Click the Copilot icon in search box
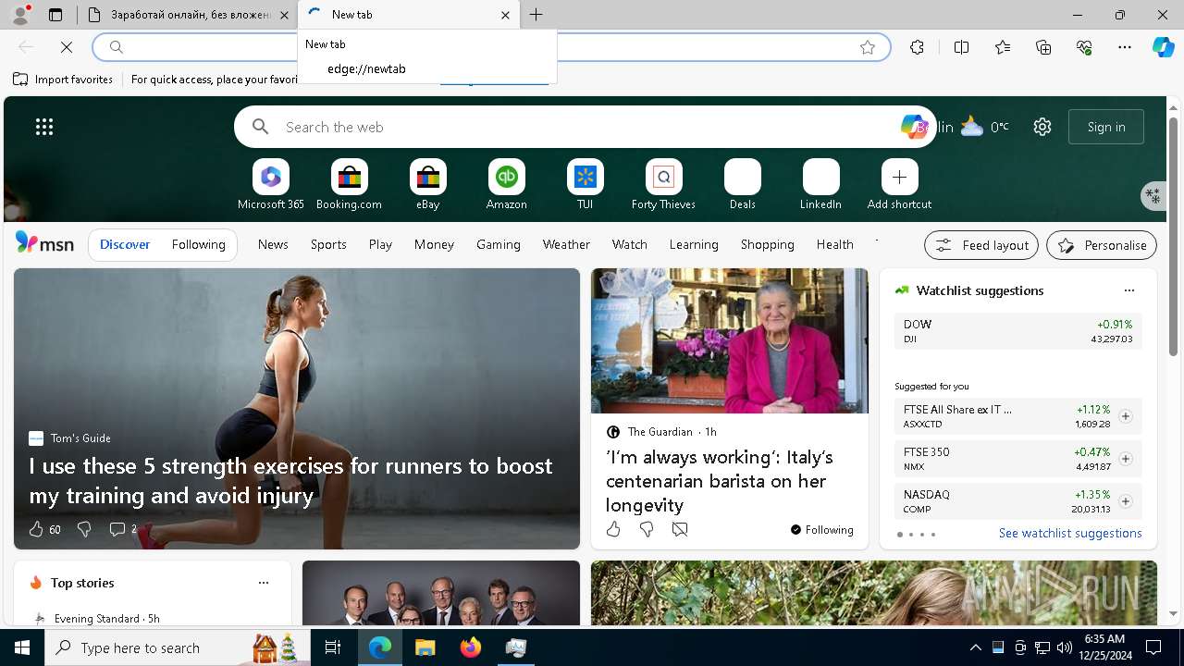1184x666 pixels. pos(913,127)
